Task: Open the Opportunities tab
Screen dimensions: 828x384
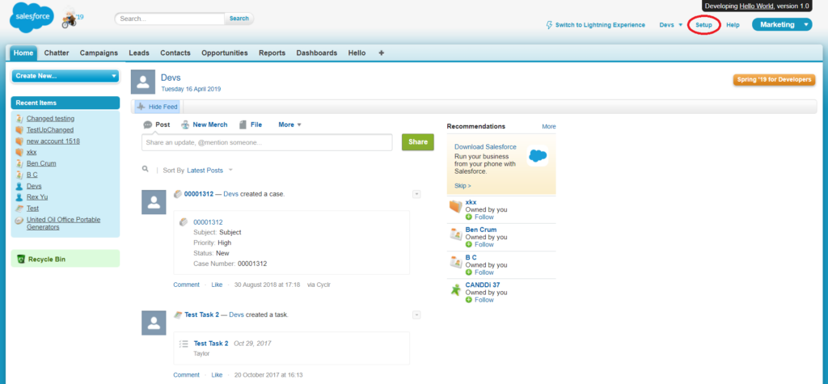Action: coord(225,53)
